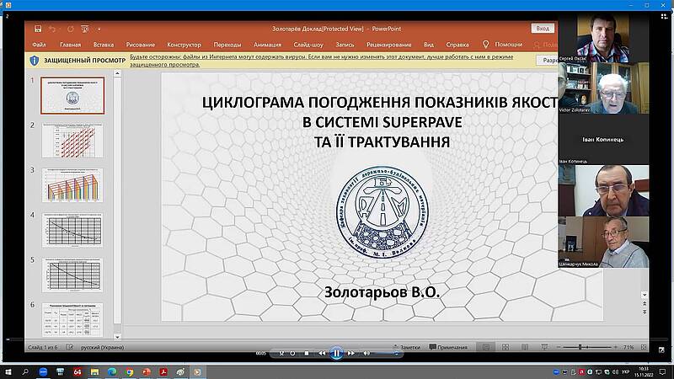Open Windows Start menu on taskbar

pyautogui.click(x=8, y=371)
